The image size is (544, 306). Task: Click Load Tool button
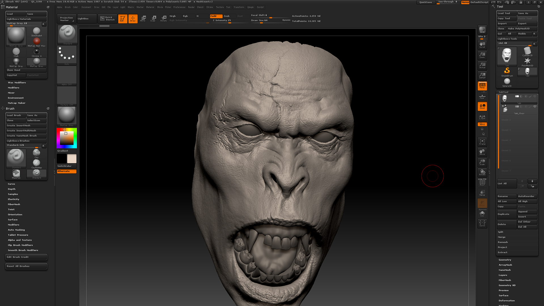point(507,13)
